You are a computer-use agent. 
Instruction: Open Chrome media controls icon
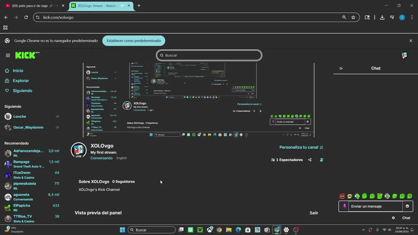(x=392, y=17)
